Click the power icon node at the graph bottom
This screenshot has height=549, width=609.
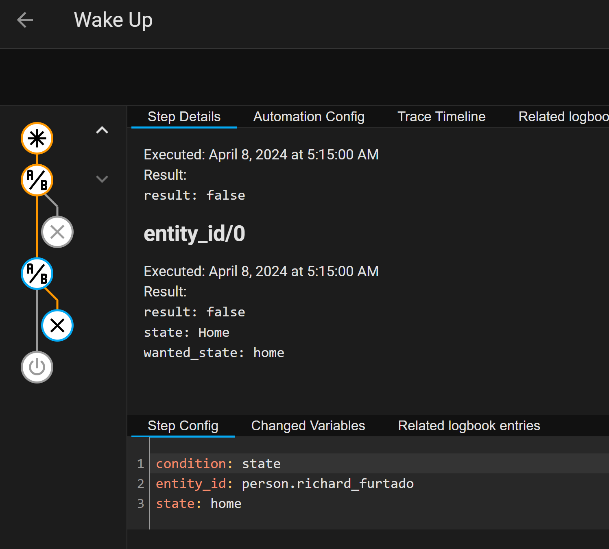point(37,367)
